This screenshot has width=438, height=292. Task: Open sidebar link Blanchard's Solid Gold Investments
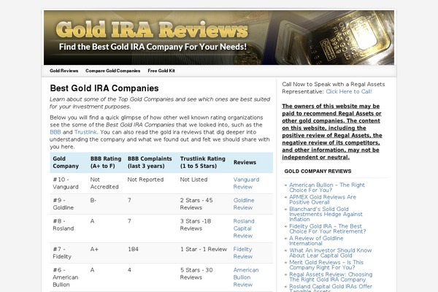(x=326, y=214)
